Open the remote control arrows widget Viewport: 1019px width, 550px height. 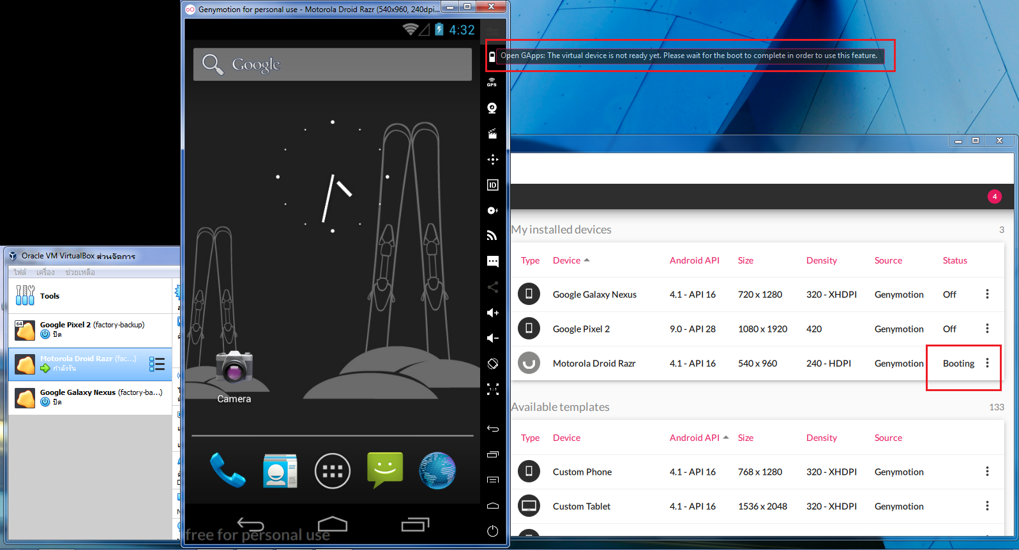click(492, 160)
